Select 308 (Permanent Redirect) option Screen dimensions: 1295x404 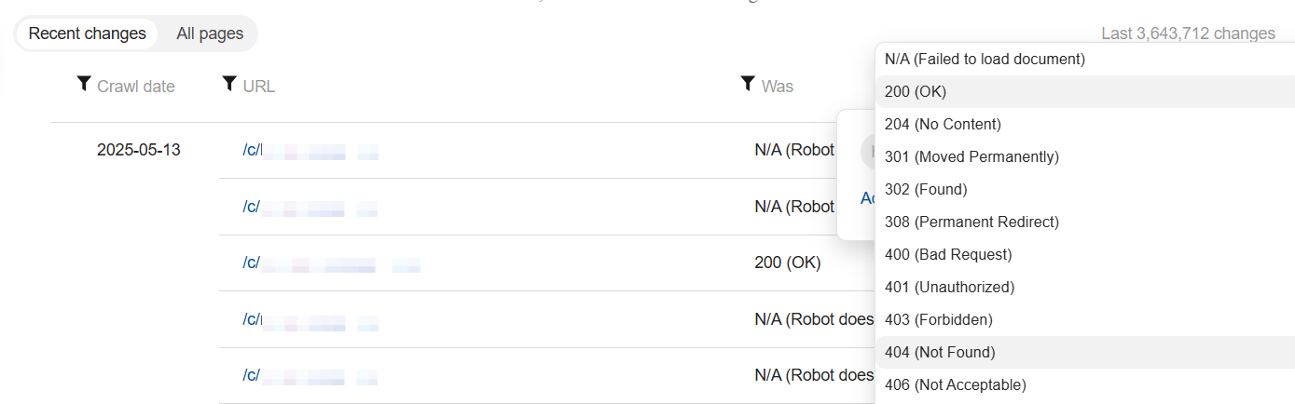(971, 222)
